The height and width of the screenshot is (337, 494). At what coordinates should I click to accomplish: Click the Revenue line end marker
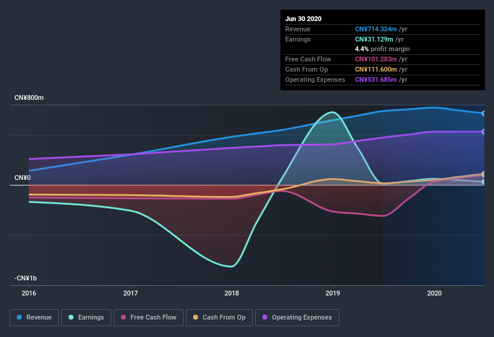[484, 113]
